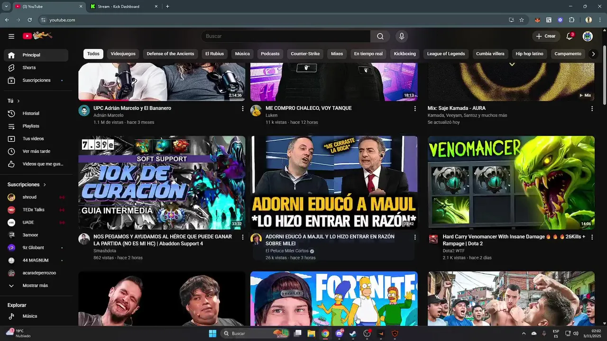Click the search magnifier button
This screenshot has height=341, width=607.
tap(380, 36)
